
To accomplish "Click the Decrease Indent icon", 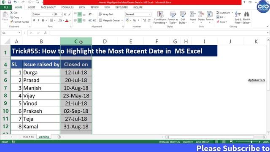I will (90, 20).
